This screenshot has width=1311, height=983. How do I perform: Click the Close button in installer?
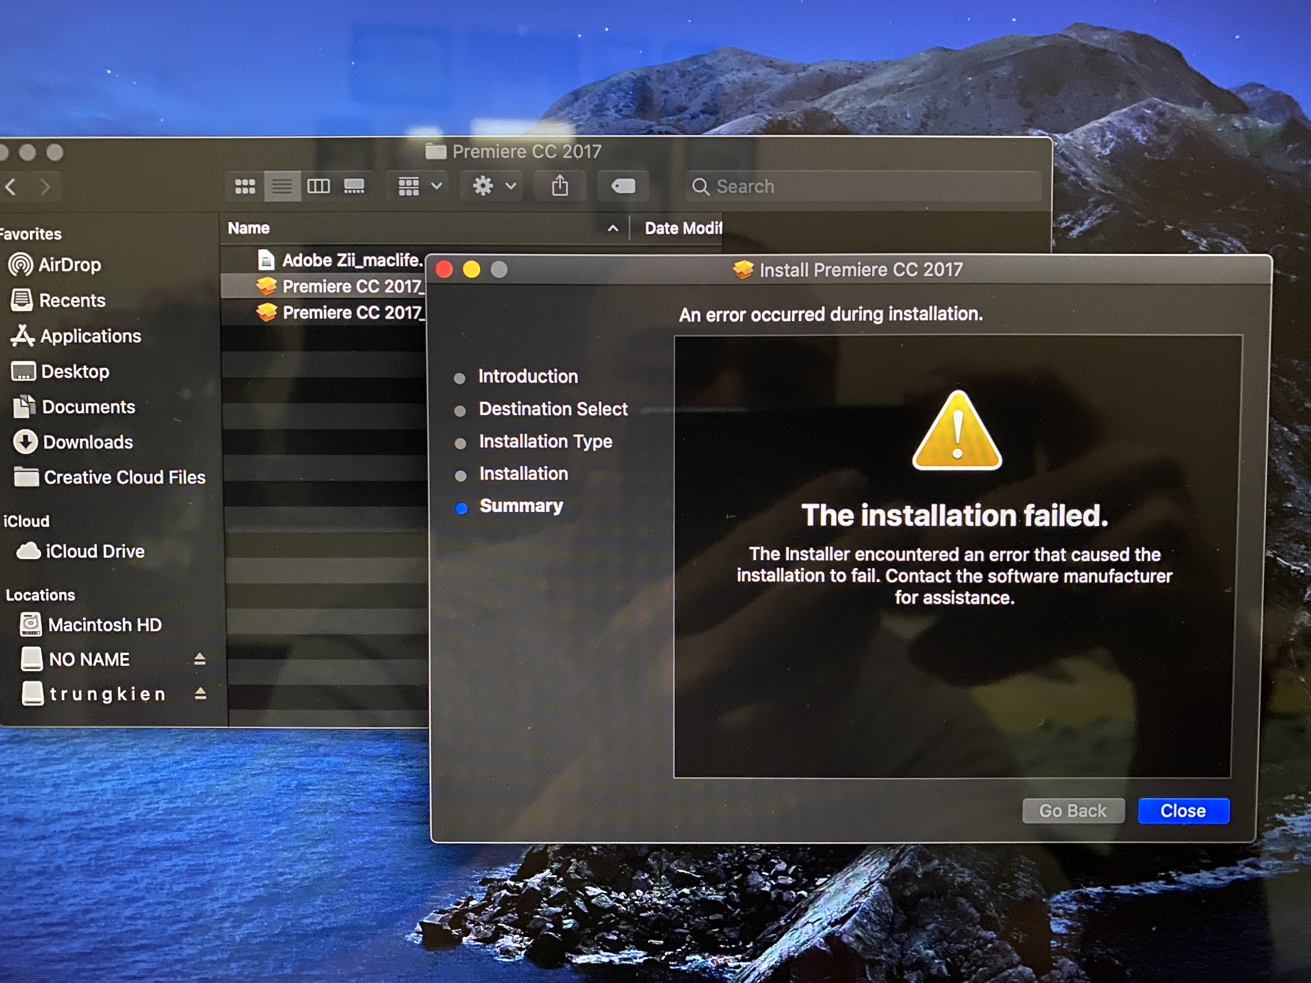[1183, 811]
